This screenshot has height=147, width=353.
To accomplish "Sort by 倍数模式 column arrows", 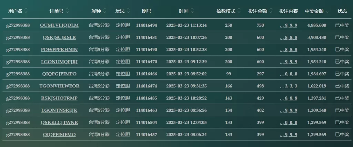I will 239,11.
